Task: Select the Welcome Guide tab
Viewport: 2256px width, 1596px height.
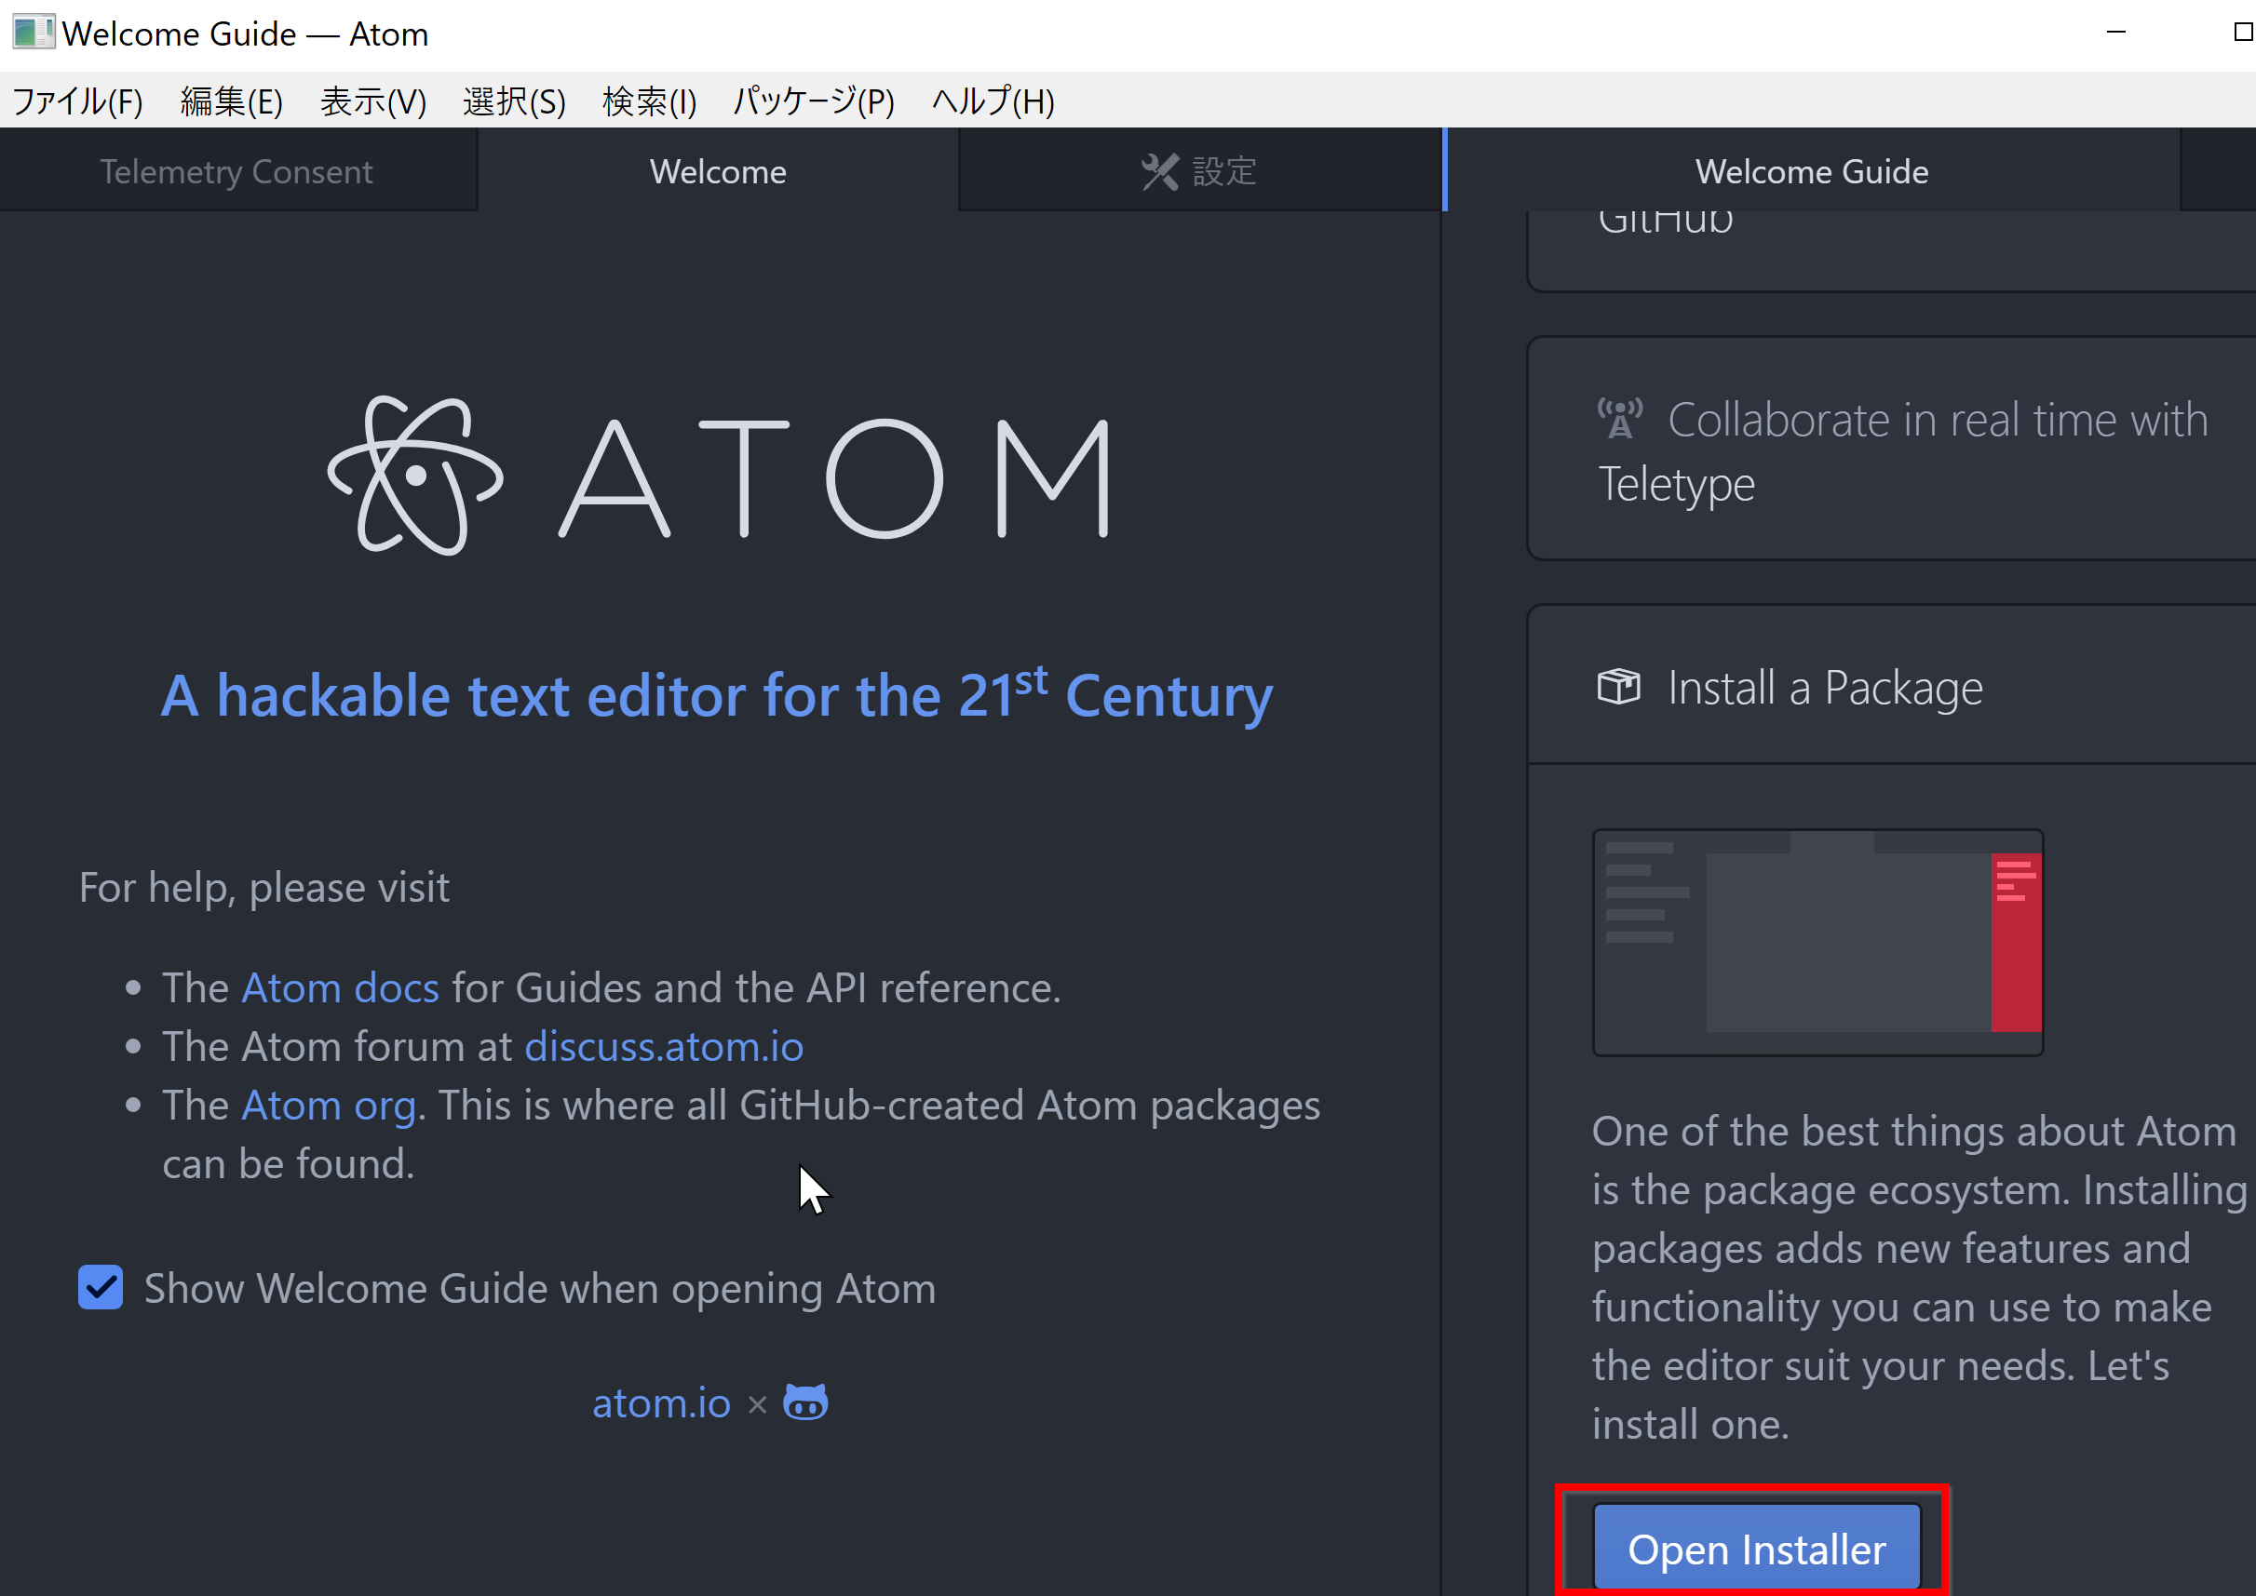Action: [x=1812, y=171]
